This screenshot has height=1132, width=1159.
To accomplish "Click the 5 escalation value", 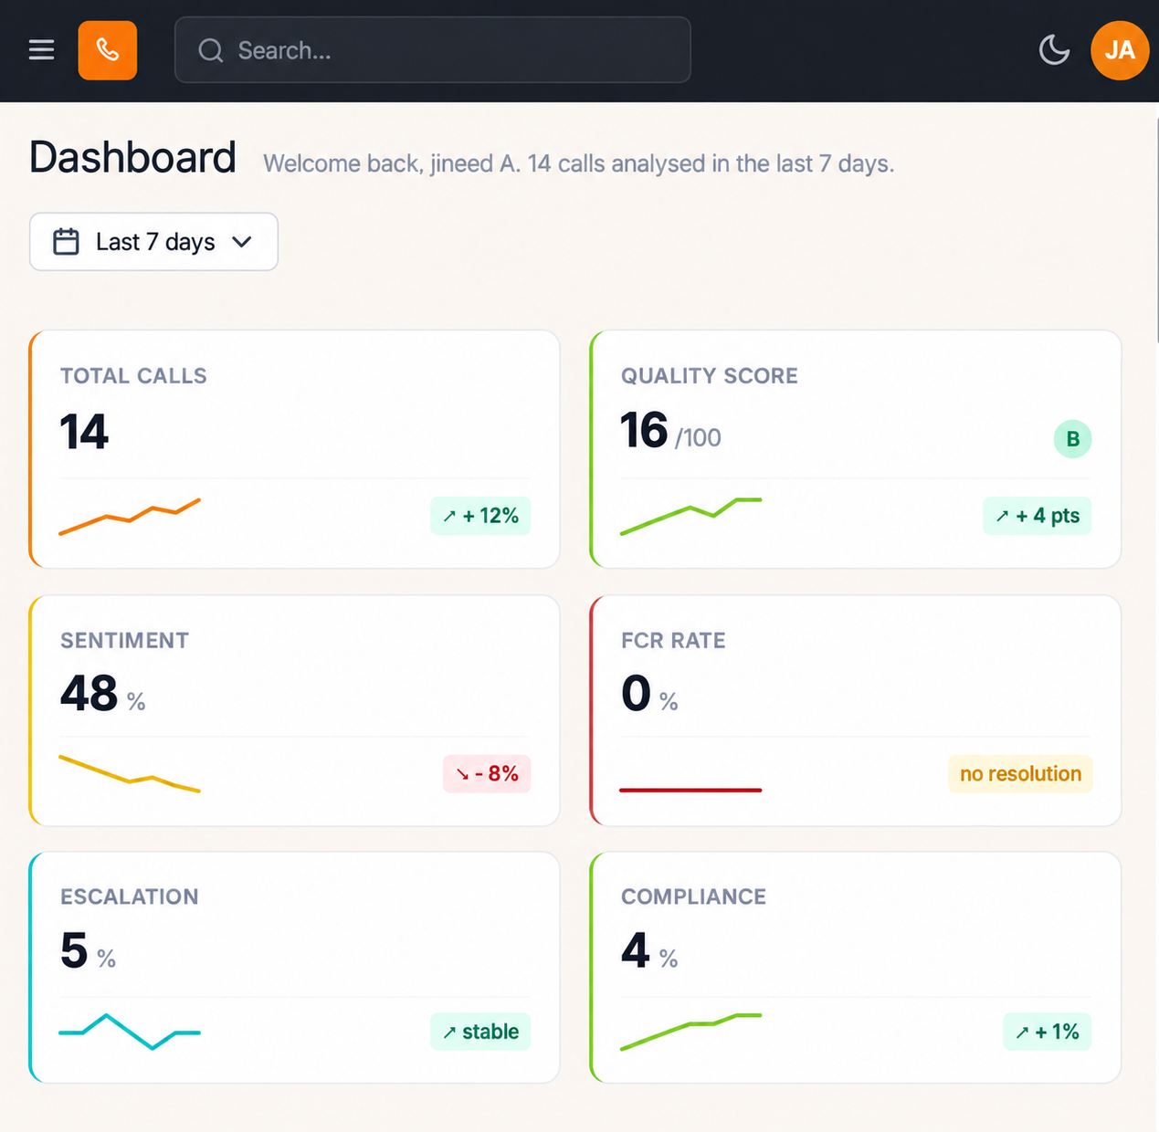I will click(74, 951).
